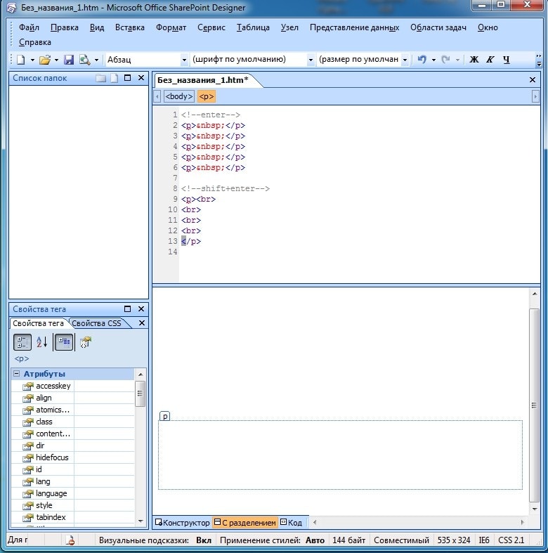This screenshot has height=553, width=548.
Task: Click the new folder icon in Список папок
Action: [x=101, y=78]
